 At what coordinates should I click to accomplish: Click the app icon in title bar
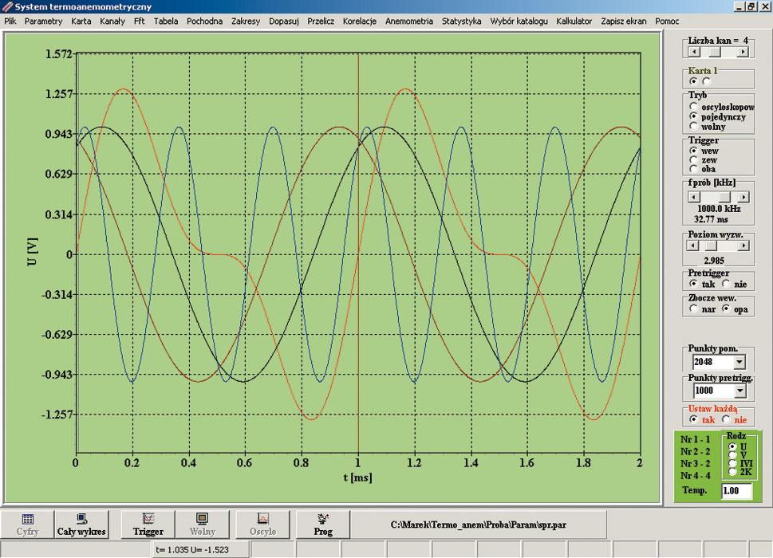pyautogui.click(x=7, y=6)
